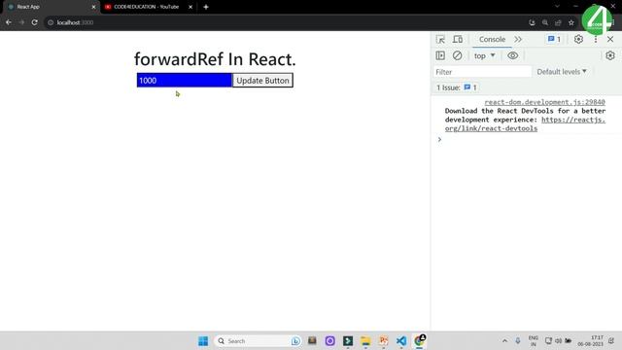
Task: Open the purple circle app in the taskbar
Action: pyautogui.click(x=330, y=341)
